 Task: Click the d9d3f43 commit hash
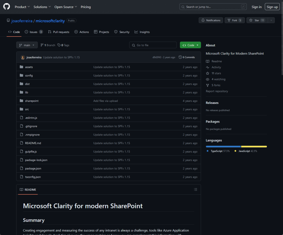pyautogui.click(x=157, y=58)
